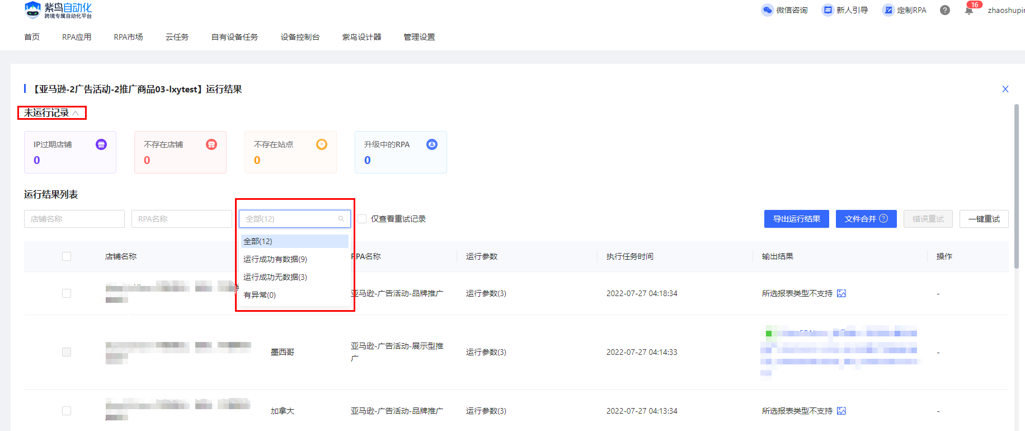Open the 新人引导 guide icon
This screenshot has height=431, width=1025.
[827, 10]
